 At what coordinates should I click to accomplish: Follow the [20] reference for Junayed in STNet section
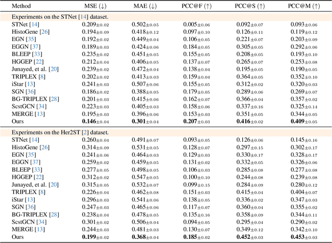tap(53, 69)
